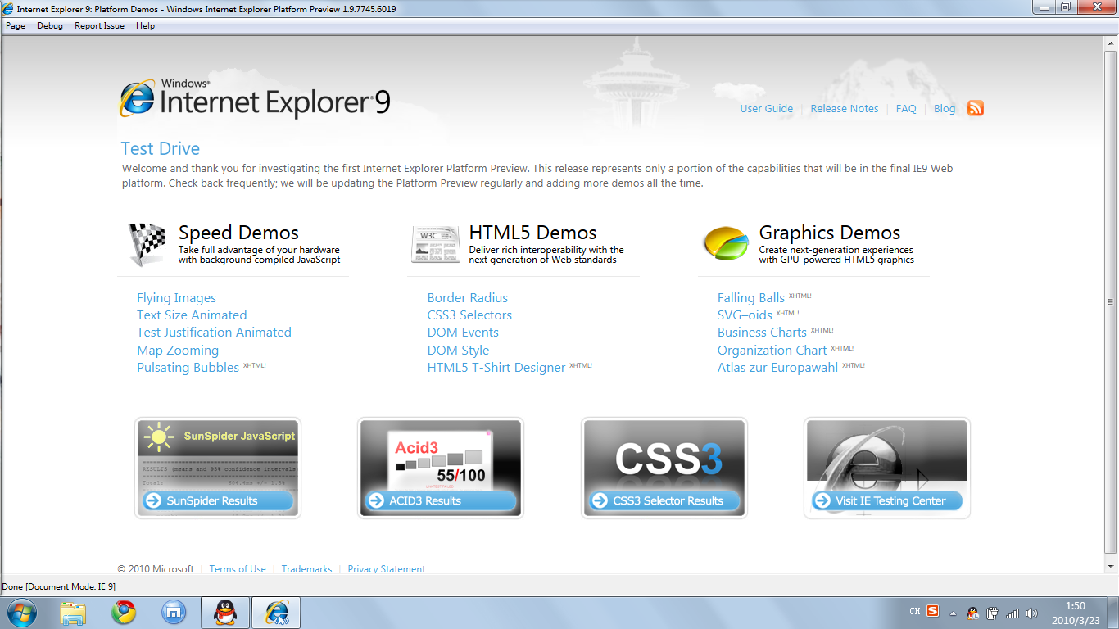Open the Map Zooming demo
1119x629 pixels.
(178, 351)
